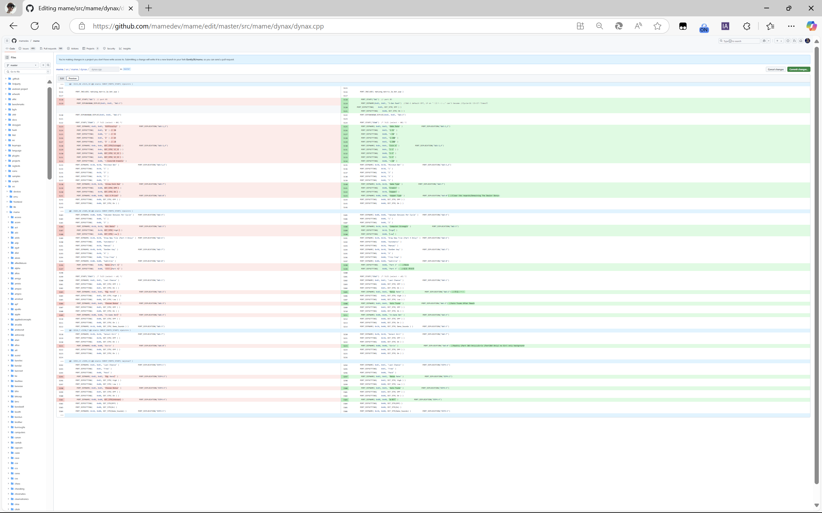Click the Commit changes button

point(799,69)
